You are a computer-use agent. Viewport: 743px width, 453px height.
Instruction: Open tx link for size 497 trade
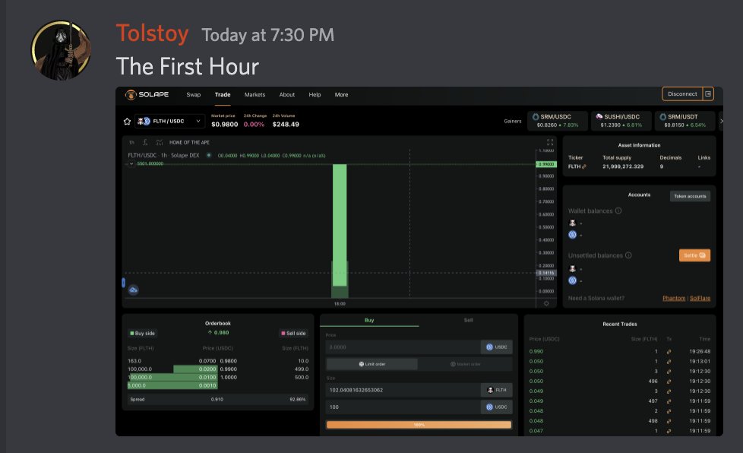[669, 401]
